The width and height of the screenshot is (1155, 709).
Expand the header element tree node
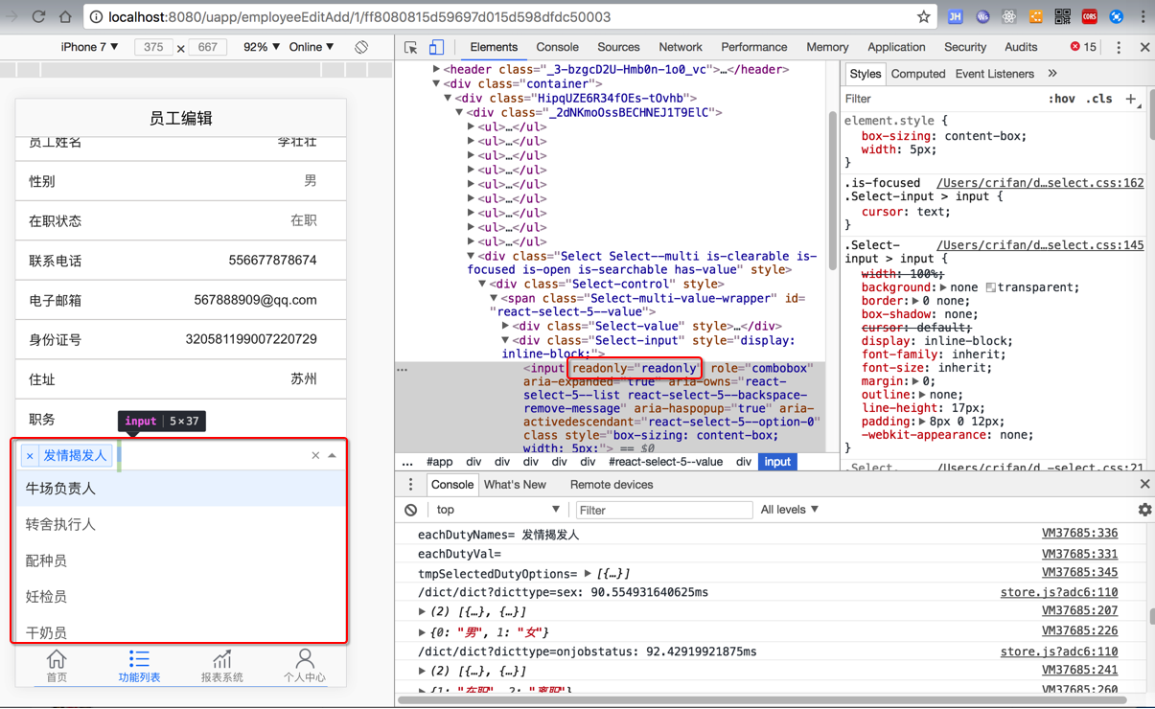[436, 70]
